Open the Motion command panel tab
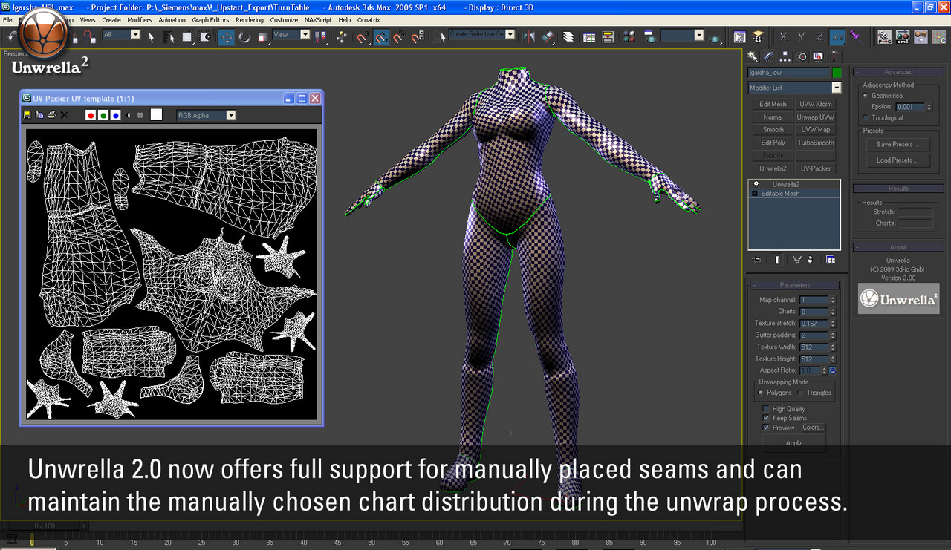 pos(802,56)
